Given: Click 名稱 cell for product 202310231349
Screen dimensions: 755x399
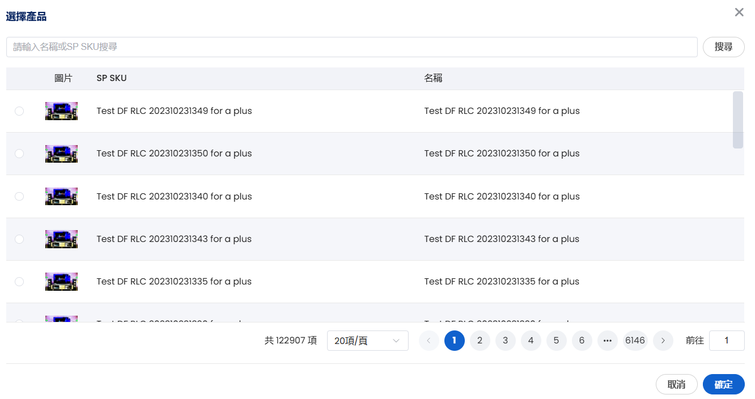Looking at the screenshot, I should coord(502,111).
